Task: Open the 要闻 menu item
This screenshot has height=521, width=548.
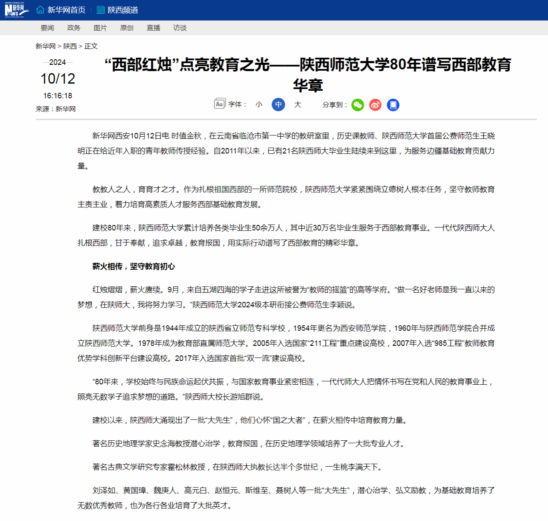Action: (47, 28)
